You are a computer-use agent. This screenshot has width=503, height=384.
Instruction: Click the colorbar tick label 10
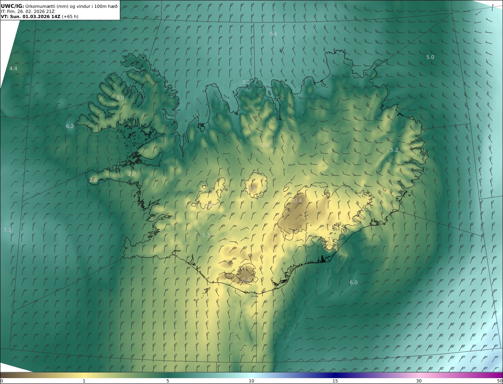click(x=251, y=381)
